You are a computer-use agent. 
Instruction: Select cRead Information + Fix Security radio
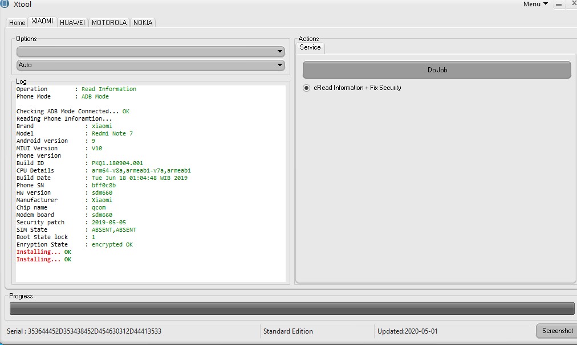[x=352, y=88]
